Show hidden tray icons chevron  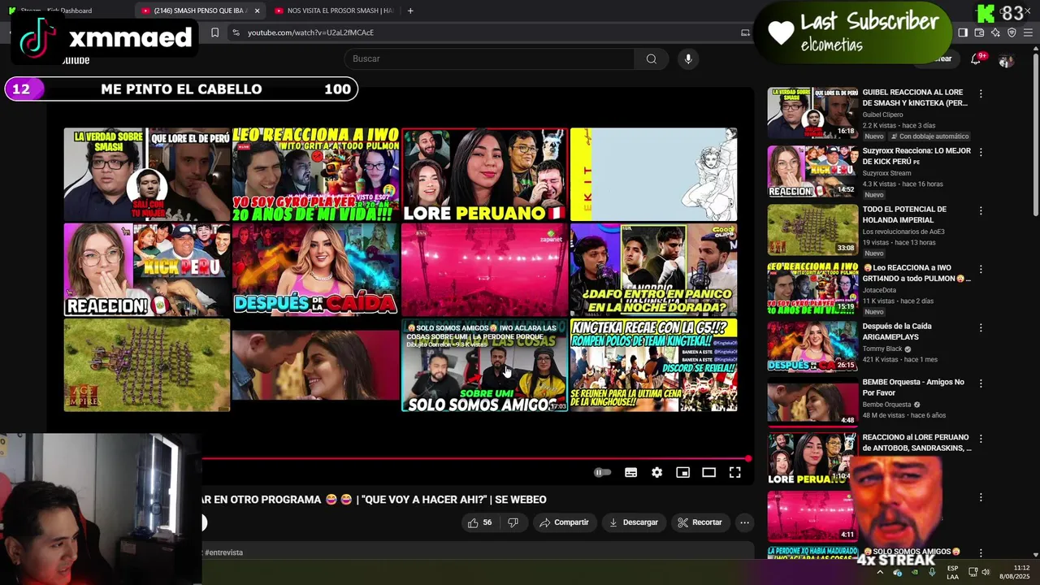(x=880, y=572)
